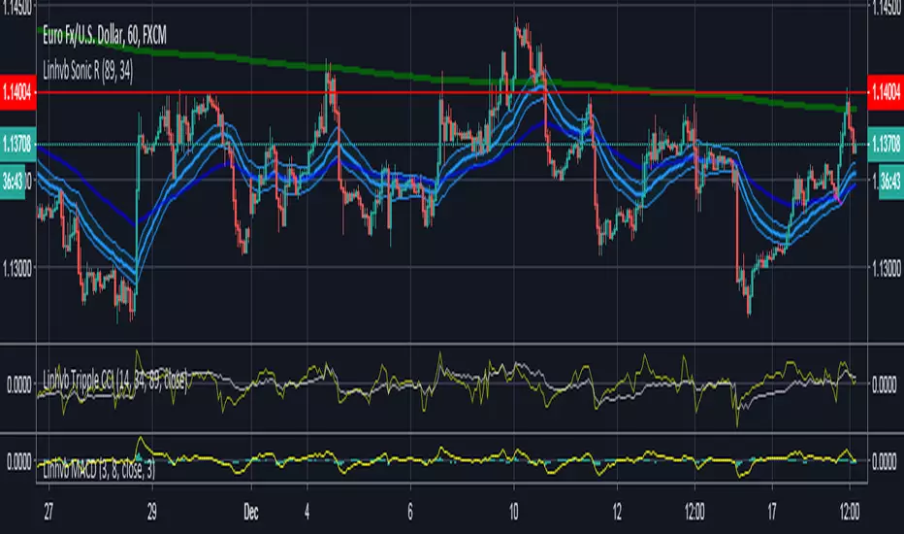Click the Euro Fx/U.S. Dollar chart title
Screen dimensions: 904x534
(105, 36)
